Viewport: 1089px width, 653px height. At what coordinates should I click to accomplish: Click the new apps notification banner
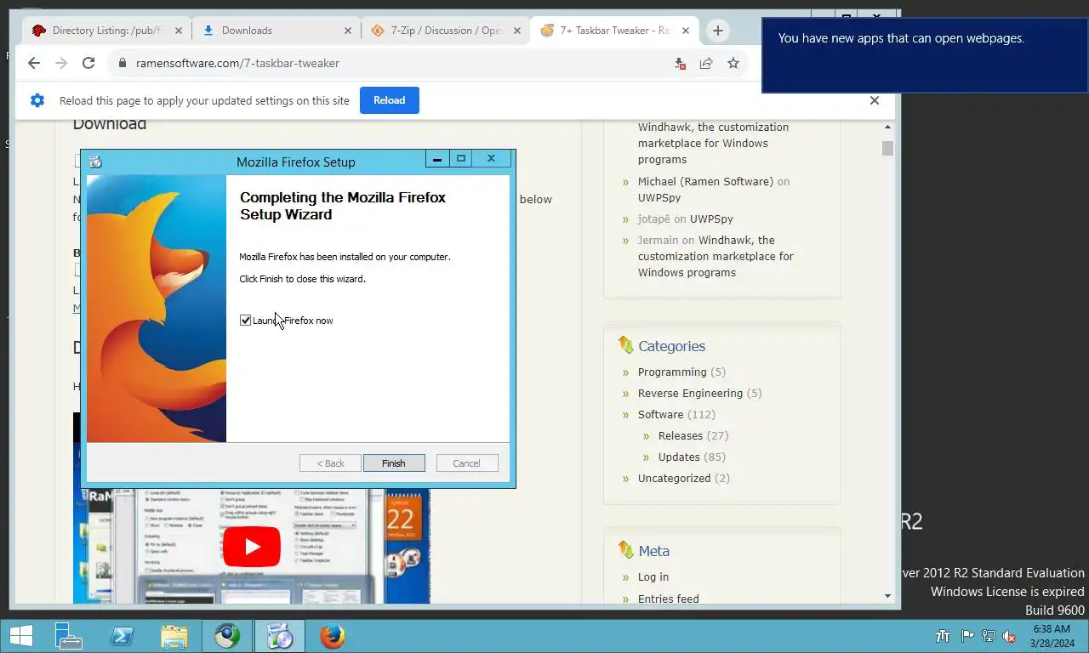coord(925,55)
